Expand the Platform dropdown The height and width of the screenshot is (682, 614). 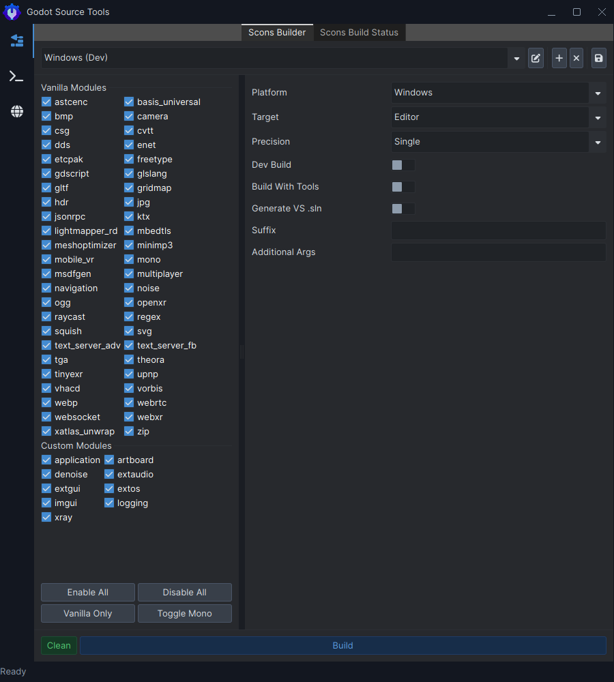(x=498, y=93)
